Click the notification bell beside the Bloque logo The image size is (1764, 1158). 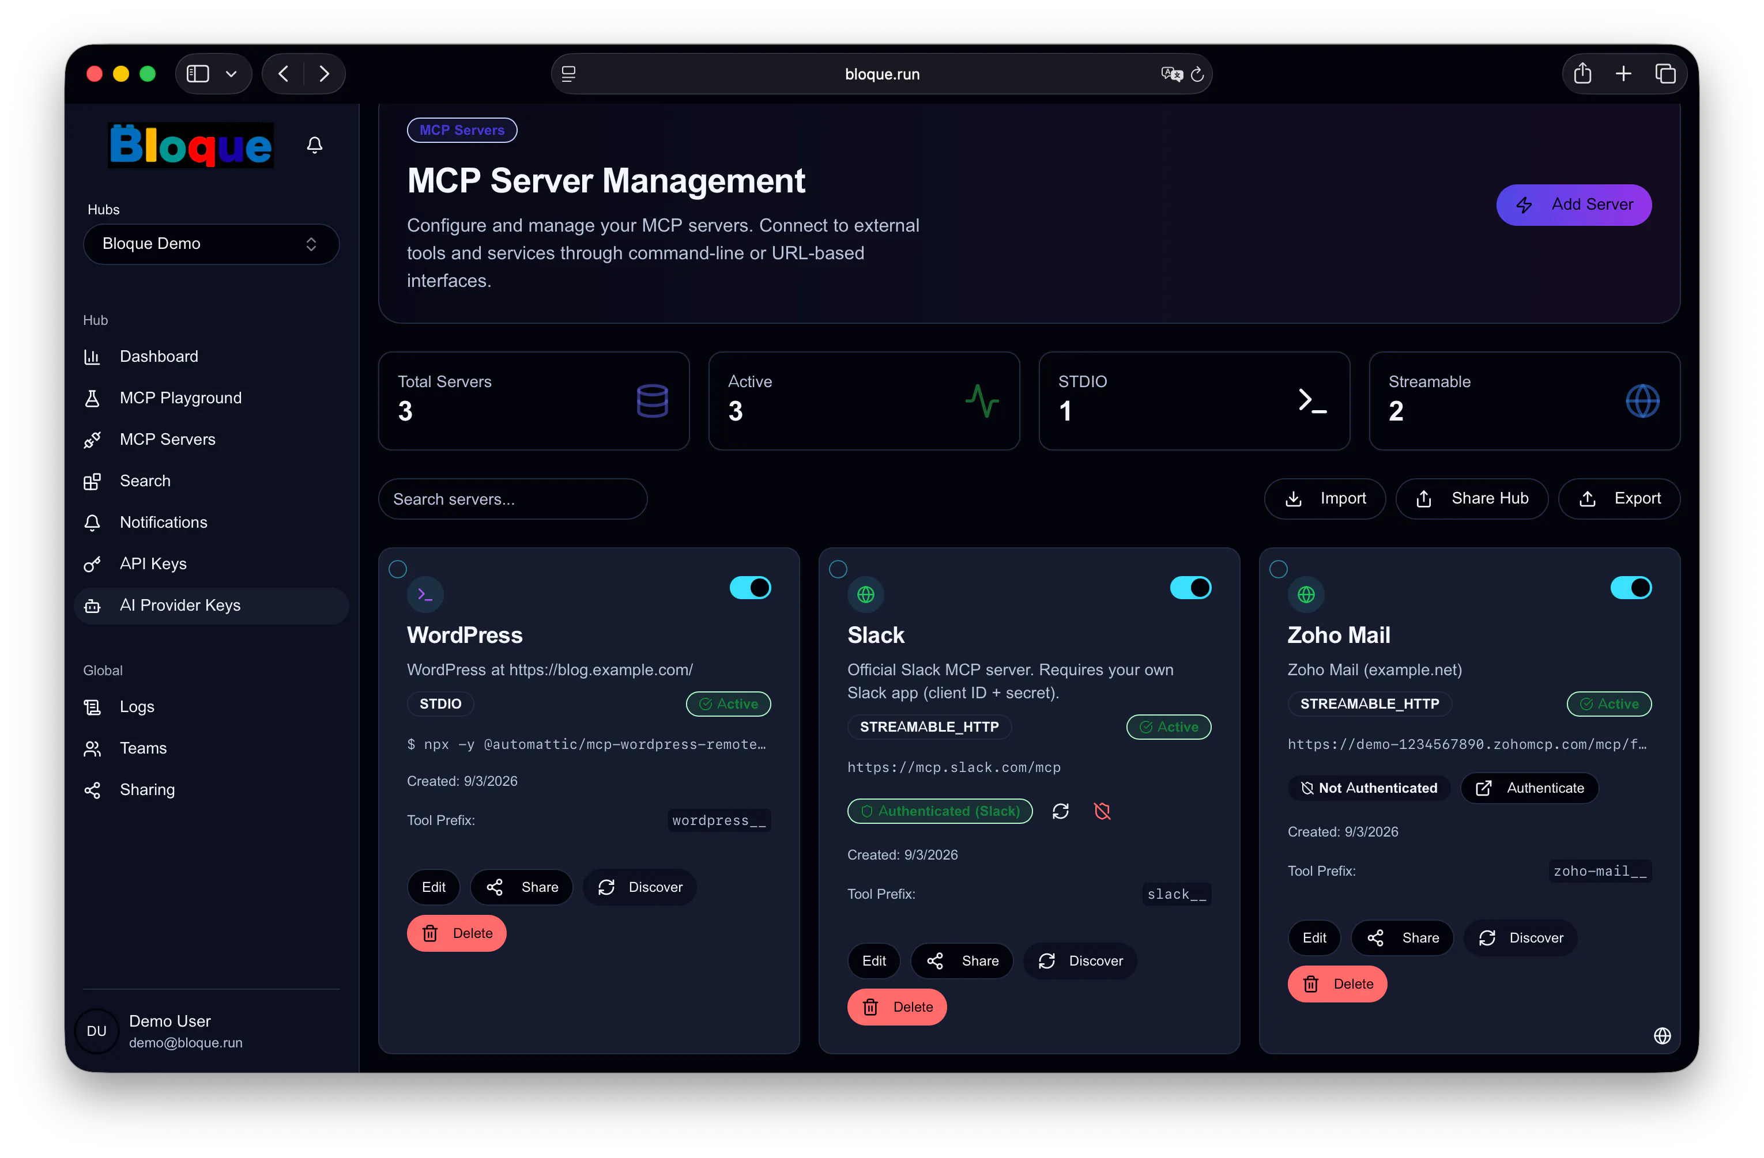314,145
